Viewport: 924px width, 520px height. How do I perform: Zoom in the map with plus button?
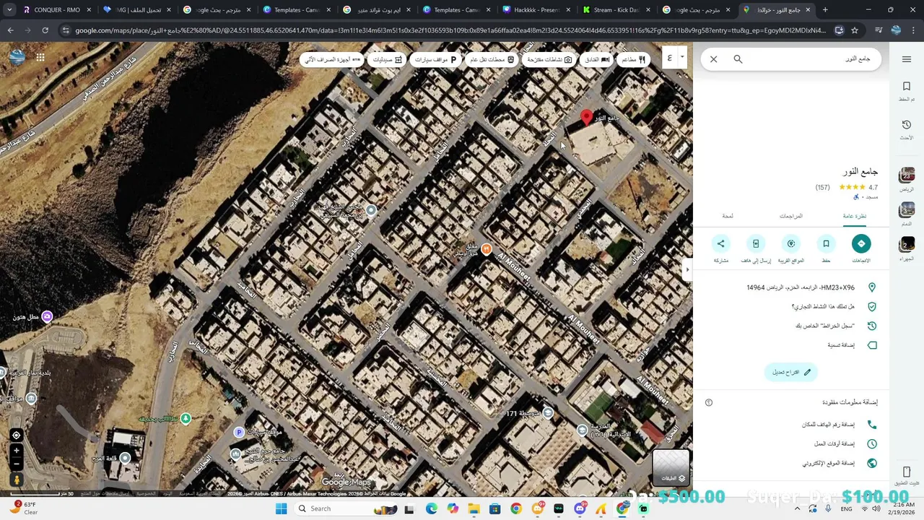point(16,451)
